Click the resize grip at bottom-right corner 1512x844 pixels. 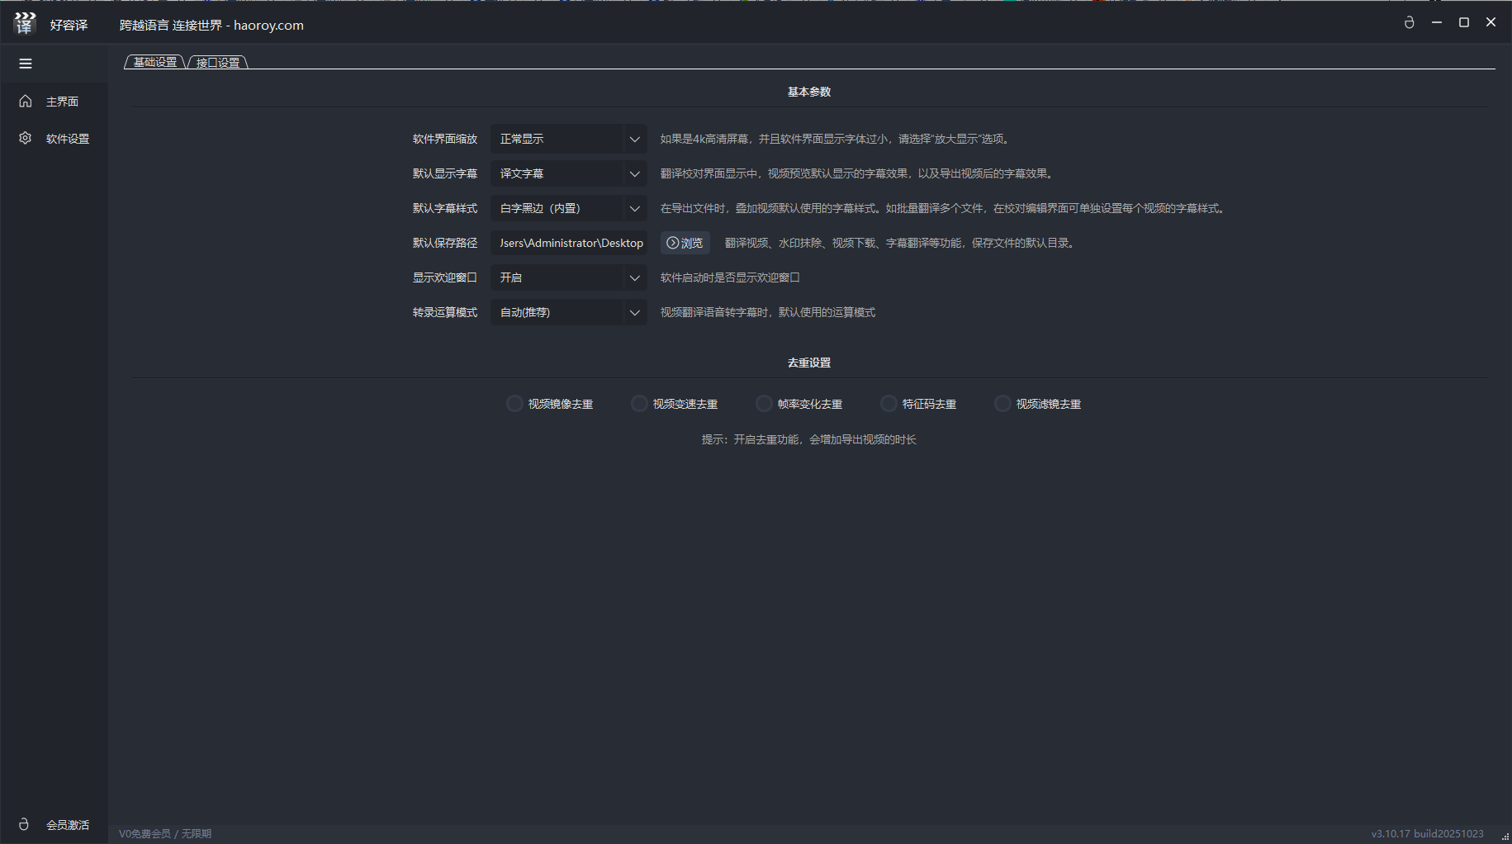click(1505, 837)
